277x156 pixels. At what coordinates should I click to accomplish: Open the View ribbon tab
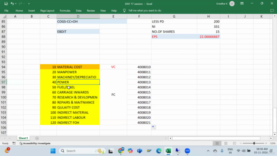coord(103,10)
